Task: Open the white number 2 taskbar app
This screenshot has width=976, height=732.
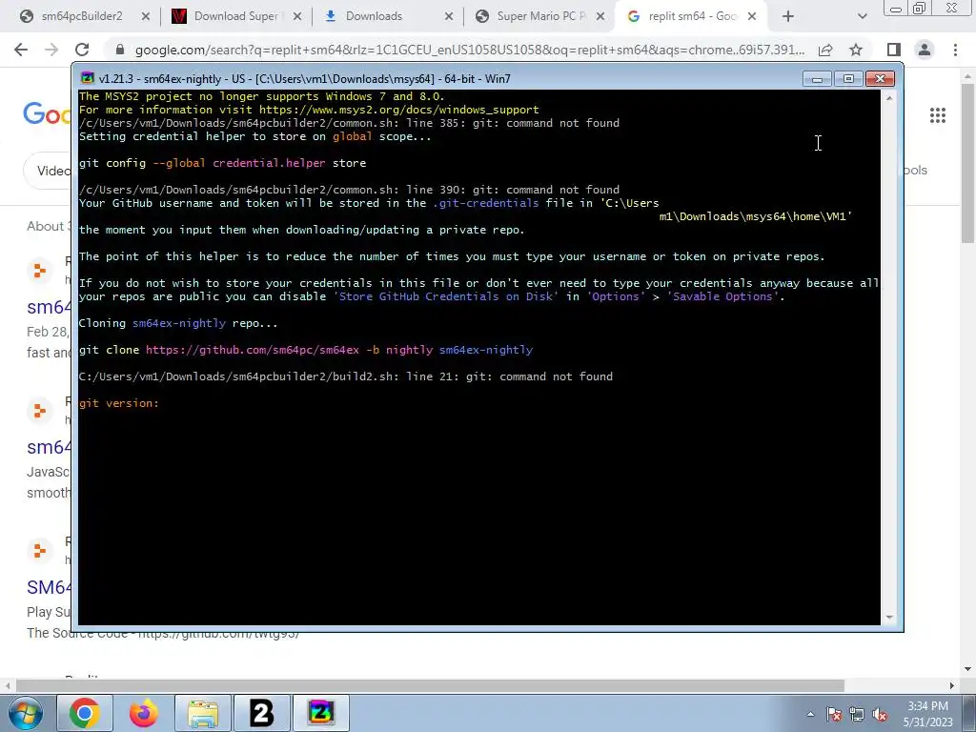Action: click(262, 713)
